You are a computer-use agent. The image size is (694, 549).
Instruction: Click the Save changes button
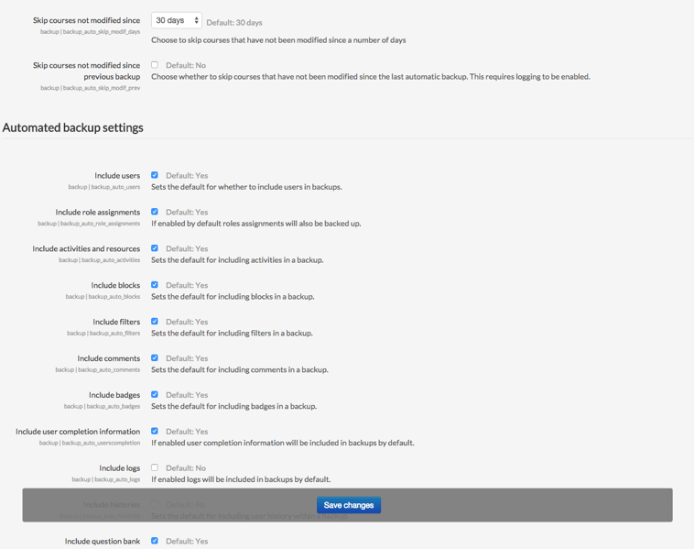pos(349,505)
